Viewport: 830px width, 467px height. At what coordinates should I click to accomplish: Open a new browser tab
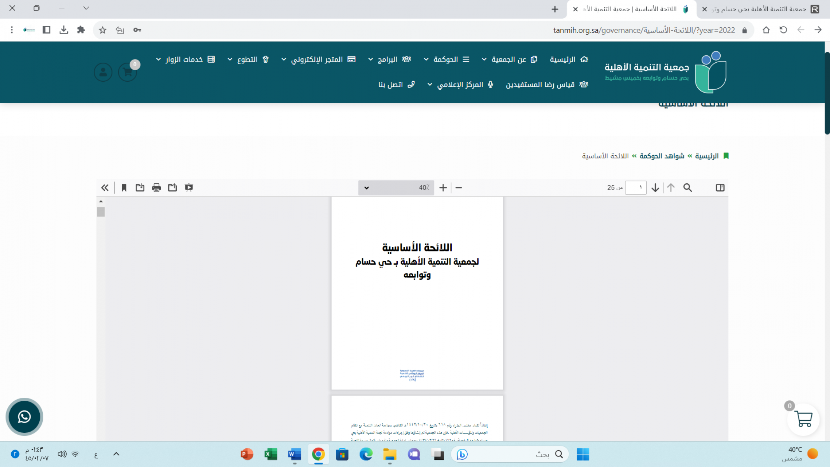pos(555,9)
